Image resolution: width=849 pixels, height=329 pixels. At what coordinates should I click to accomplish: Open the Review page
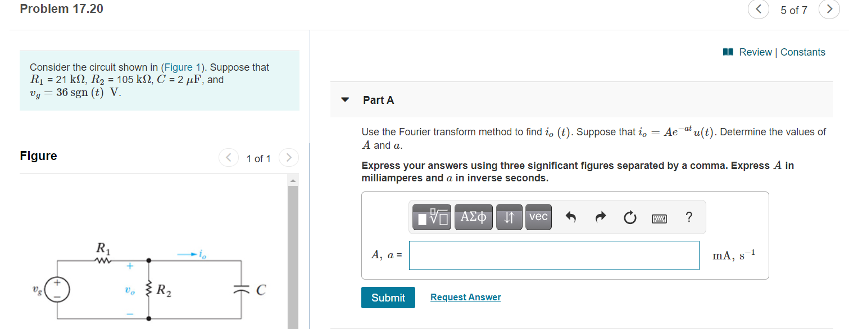755,52
